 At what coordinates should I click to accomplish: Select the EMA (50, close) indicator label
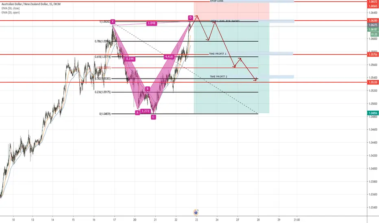[x=11, y=8]
